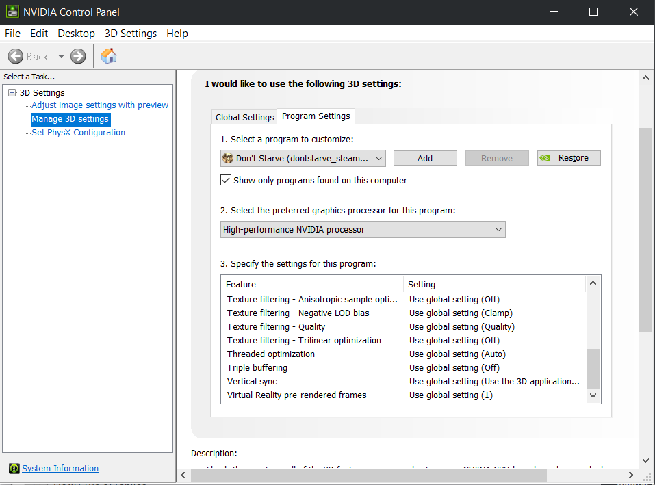
Task: Open the Help menu
Action: tap(177, 34)
